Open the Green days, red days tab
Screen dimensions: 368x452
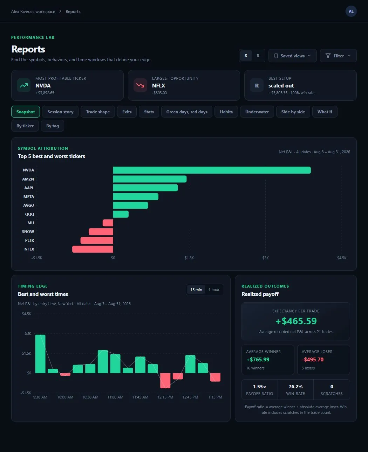tap(187, 112)
